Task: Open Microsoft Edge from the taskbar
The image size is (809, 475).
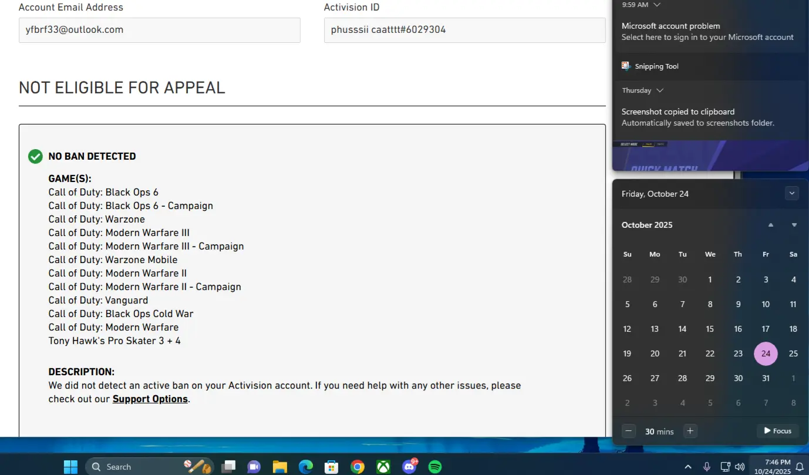Action: [305, 467]
